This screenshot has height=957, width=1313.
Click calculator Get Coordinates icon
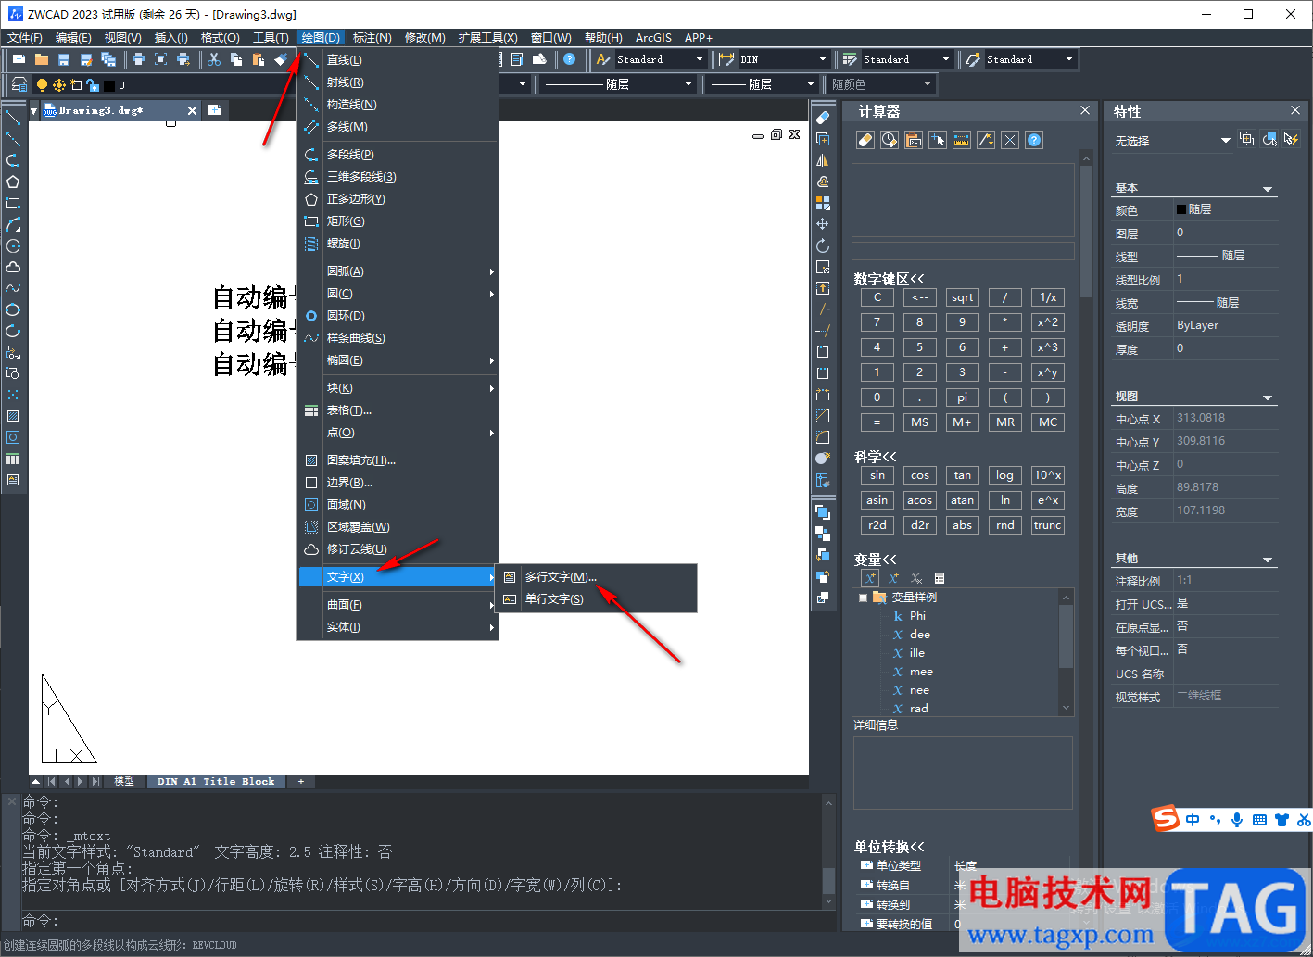(938, 140)
